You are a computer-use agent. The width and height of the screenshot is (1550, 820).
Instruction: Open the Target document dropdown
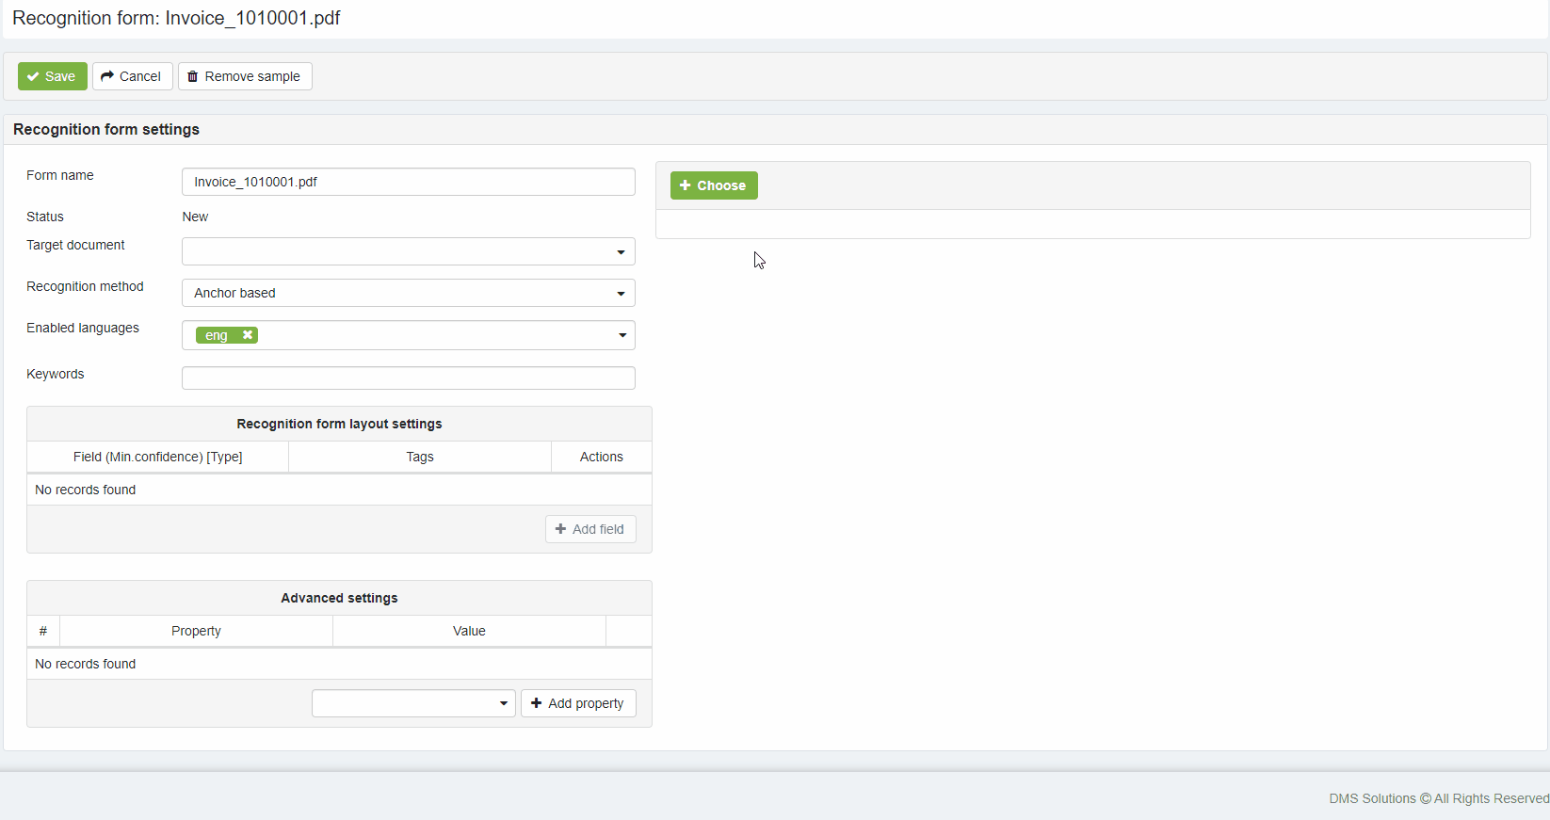coord(408,251)
